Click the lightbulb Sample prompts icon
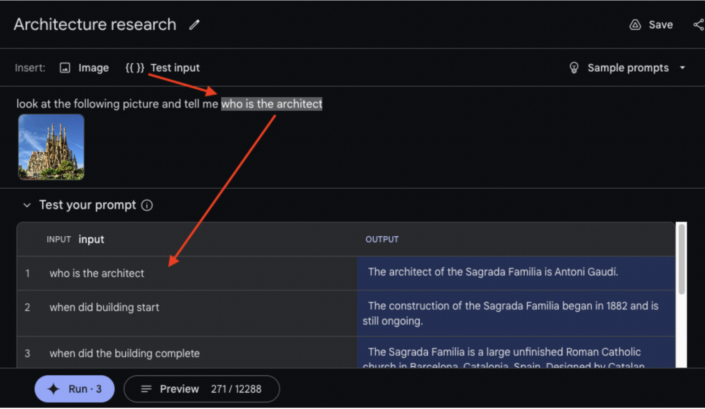The image size is (705, 409). (574, 68)
